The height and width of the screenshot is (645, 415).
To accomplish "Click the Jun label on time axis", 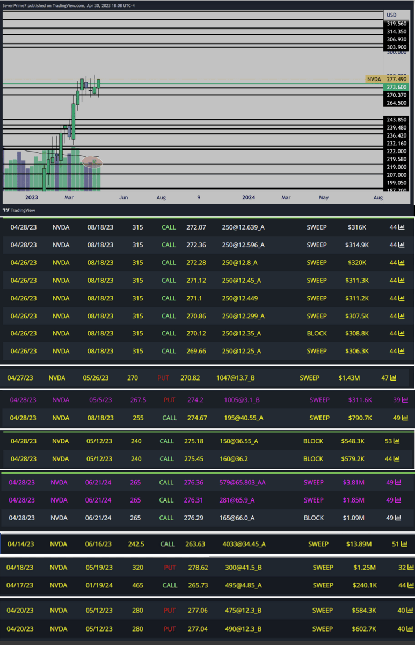I will point(123,197).
